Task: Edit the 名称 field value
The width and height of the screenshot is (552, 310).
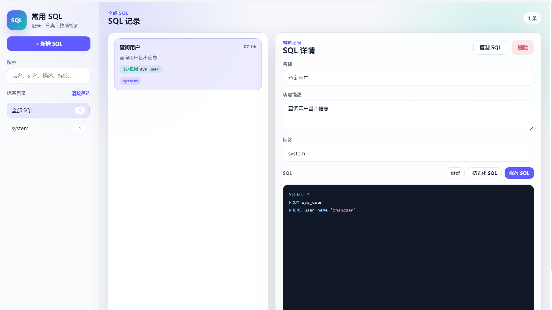Action: (408, 78)
